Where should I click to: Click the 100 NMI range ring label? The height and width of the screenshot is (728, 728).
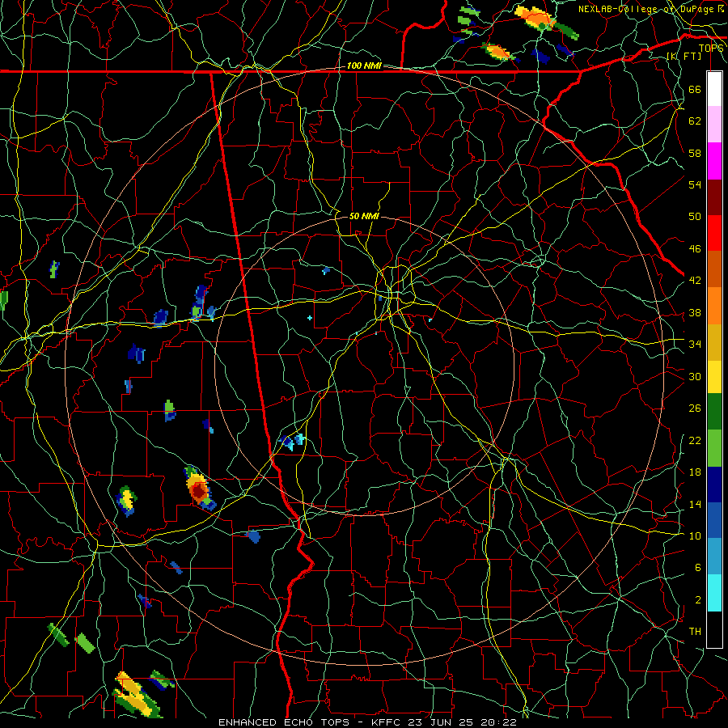[x=363, y=66]
